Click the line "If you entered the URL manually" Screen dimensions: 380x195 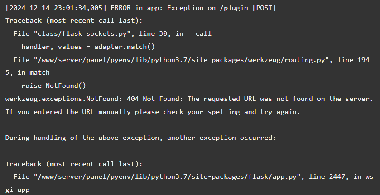pyautogui.click(x=153, y=112)
